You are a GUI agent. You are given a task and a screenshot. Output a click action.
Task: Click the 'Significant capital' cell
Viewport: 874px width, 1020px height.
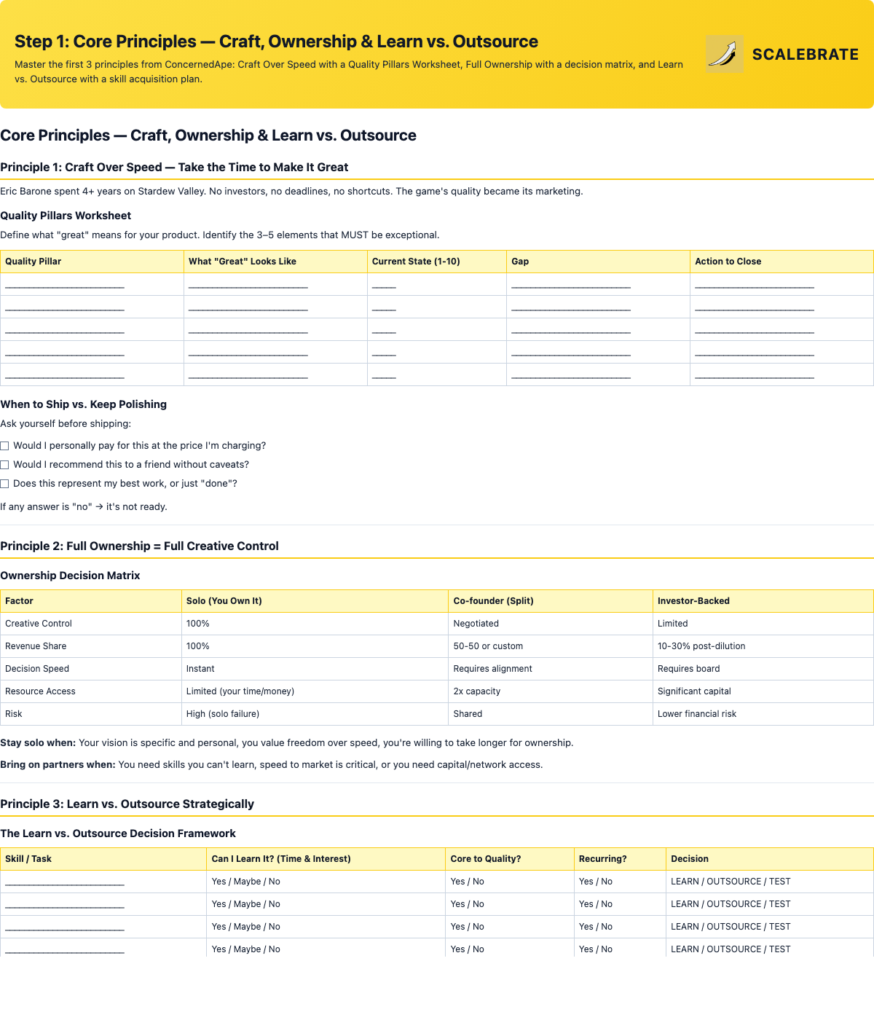pos(763,691)
